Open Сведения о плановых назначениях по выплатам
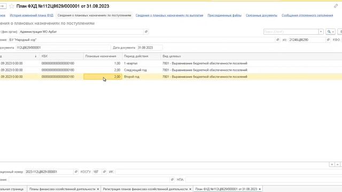Image resolution: width=342 pixels, height=192 pixels. (x=169, y=15)
